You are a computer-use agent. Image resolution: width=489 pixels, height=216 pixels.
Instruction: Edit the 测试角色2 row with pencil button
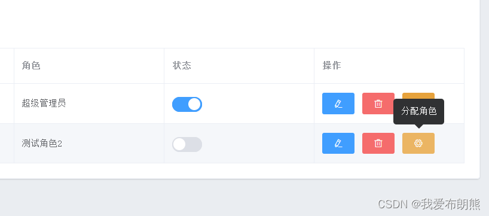click(338, 143)
